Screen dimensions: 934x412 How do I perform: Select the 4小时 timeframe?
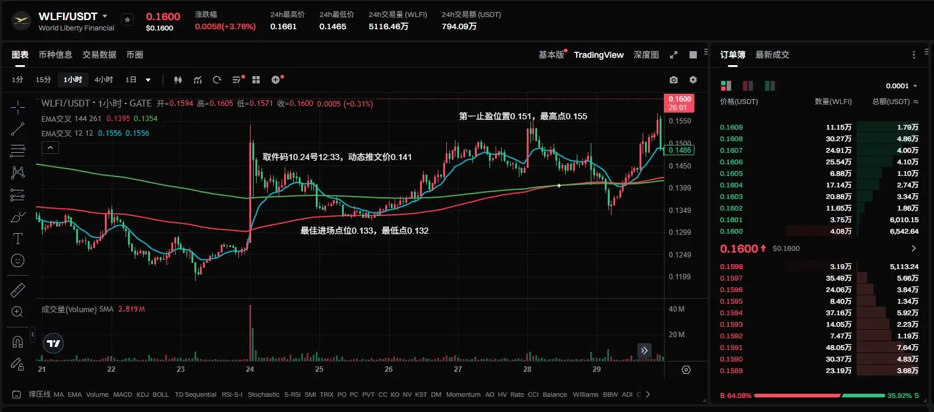click(x=104, y=80)
